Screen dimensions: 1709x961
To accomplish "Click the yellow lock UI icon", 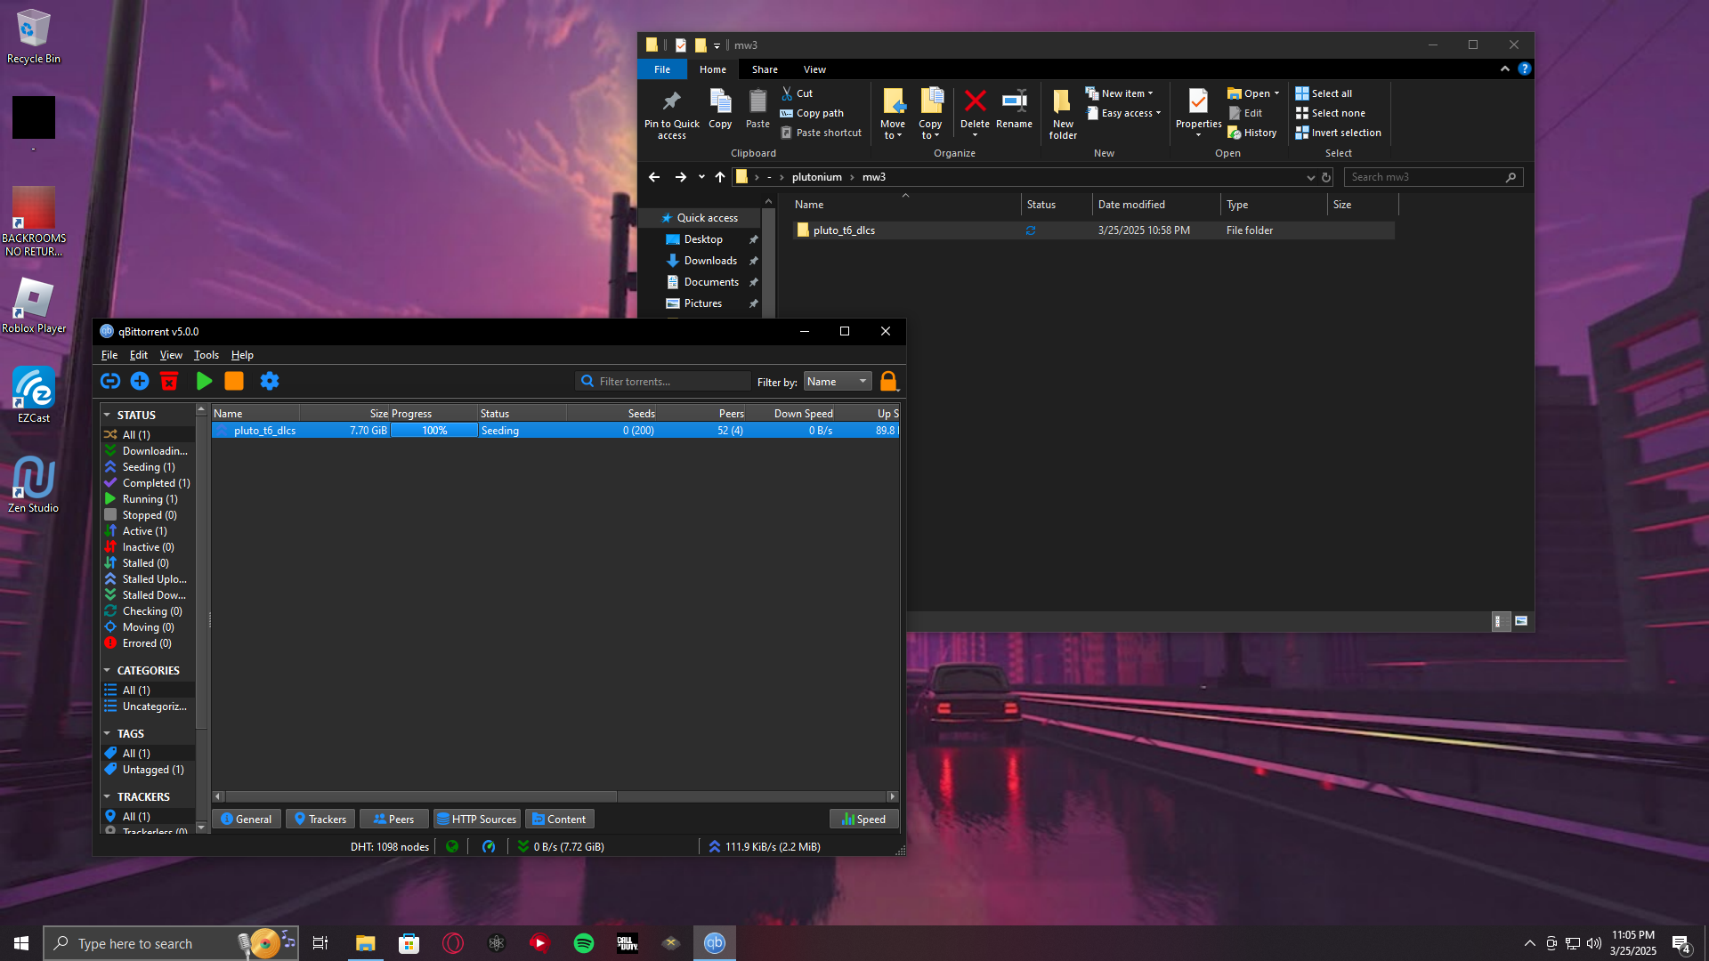I will 888,381.
